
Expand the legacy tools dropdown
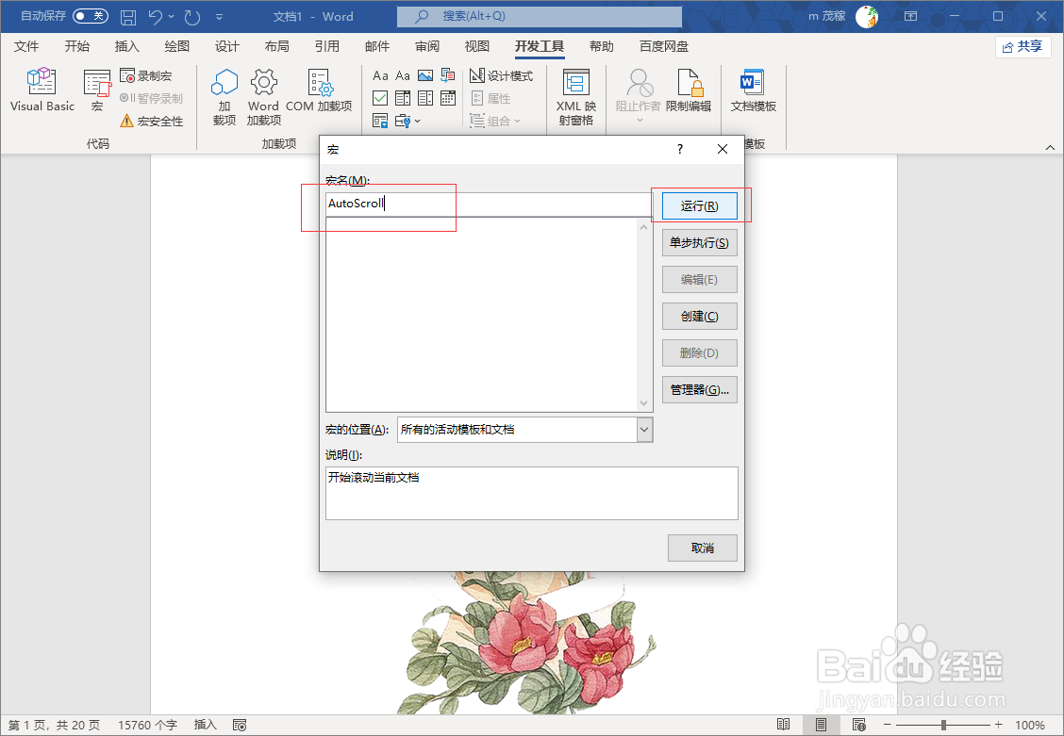[x=407, y=122]
